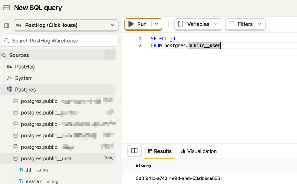Click the id String column header
Screen dimensions: 297x184
143,166
